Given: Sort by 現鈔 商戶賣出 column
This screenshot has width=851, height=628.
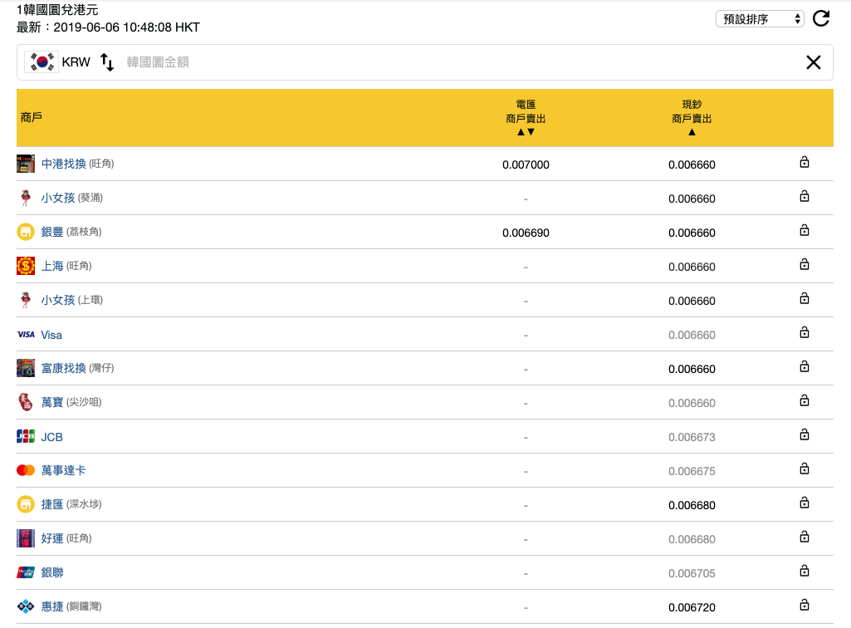Looking at the screenshot, I should point(692,118).
